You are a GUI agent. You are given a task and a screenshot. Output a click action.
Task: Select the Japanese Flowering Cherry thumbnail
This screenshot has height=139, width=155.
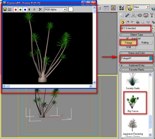tap(133, 128)
